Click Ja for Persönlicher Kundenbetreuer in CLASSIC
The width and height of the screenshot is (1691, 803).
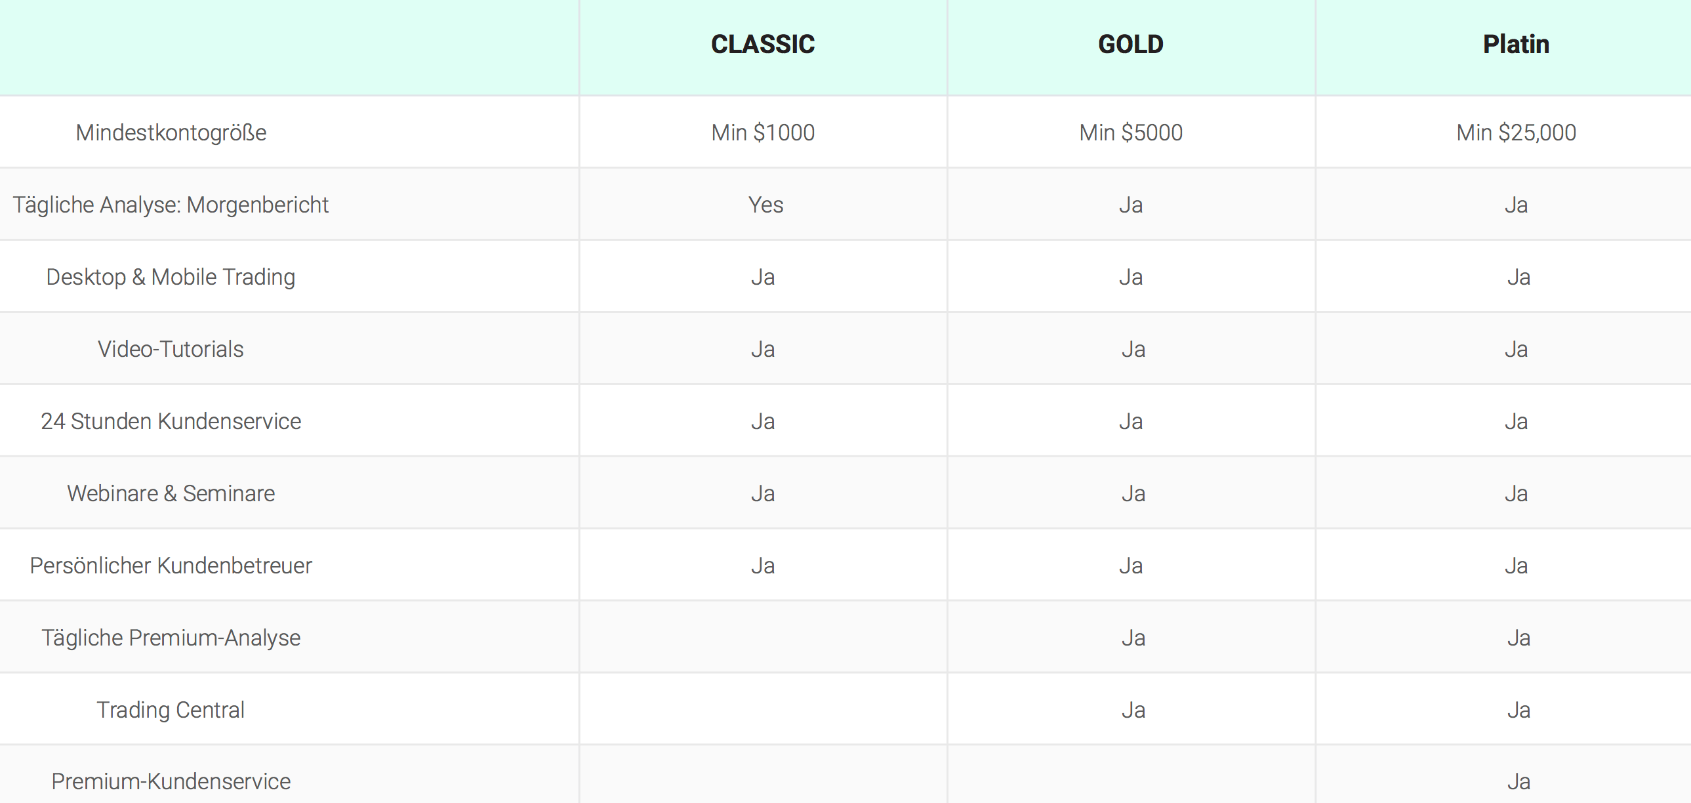click(763, 566)
